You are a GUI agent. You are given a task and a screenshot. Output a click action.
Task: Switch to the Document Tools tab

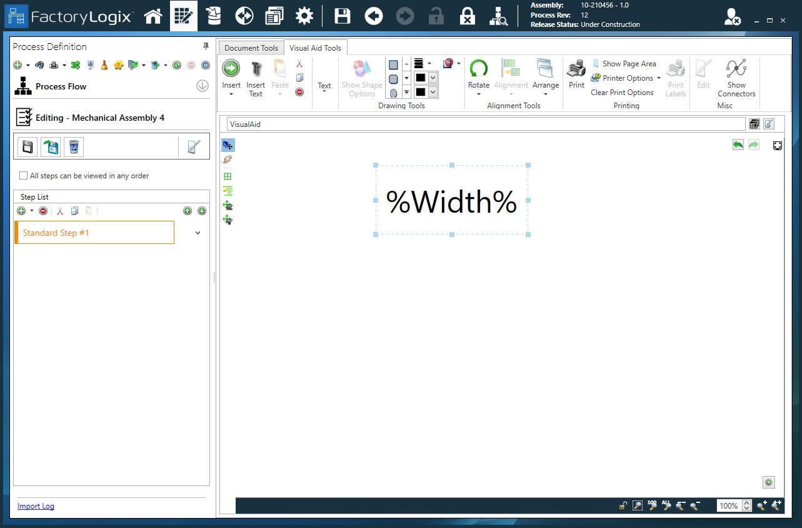[x=251, y=47]
